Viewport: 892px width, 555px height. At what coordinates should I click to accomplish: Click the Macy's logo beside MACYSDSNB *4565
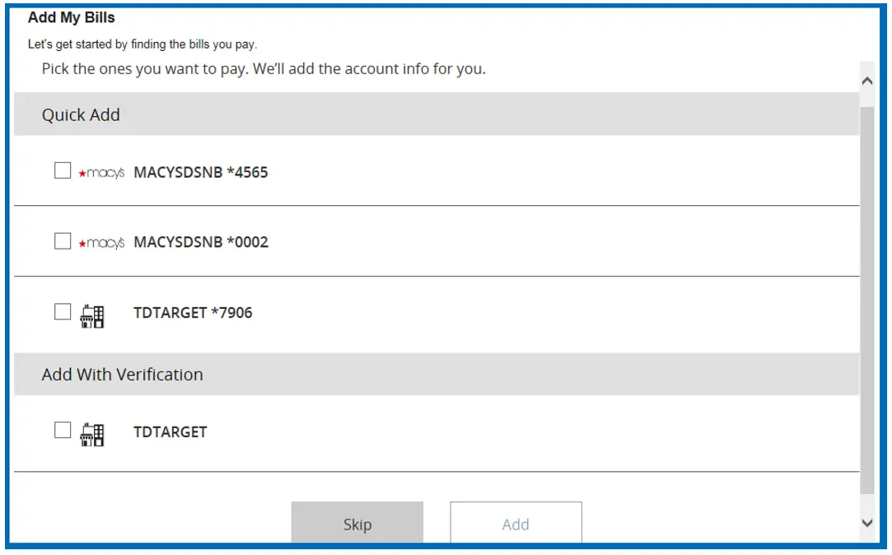click(101, 173)
